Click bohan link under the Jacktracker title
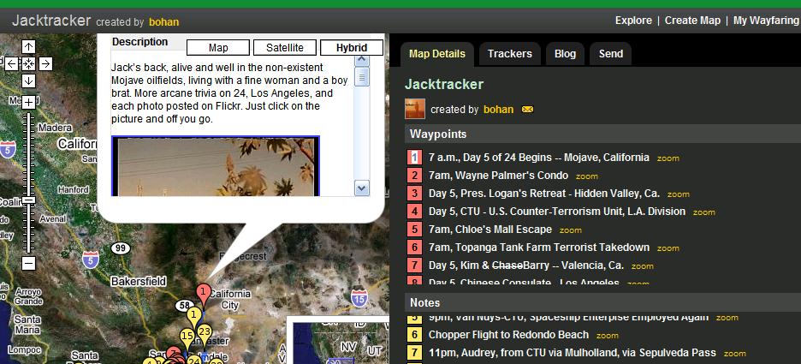This screenshot has width=801, height=364. click(x=499, y=110)
